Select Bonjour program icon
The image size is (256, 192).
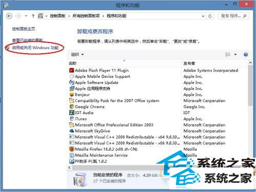[x=72, y=95]
